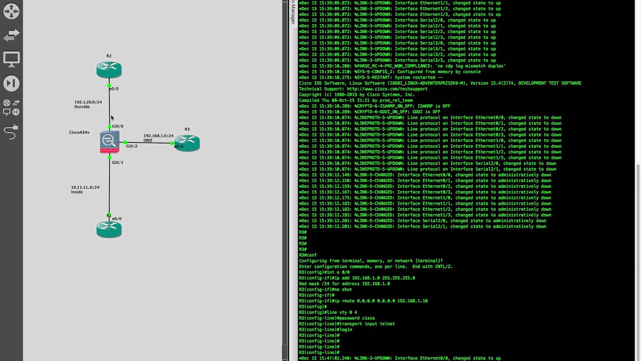The height and width of the screenshot is (361, 641).
Task: Click the Gi0/2 interface label
Action: (x=132, y=146)
